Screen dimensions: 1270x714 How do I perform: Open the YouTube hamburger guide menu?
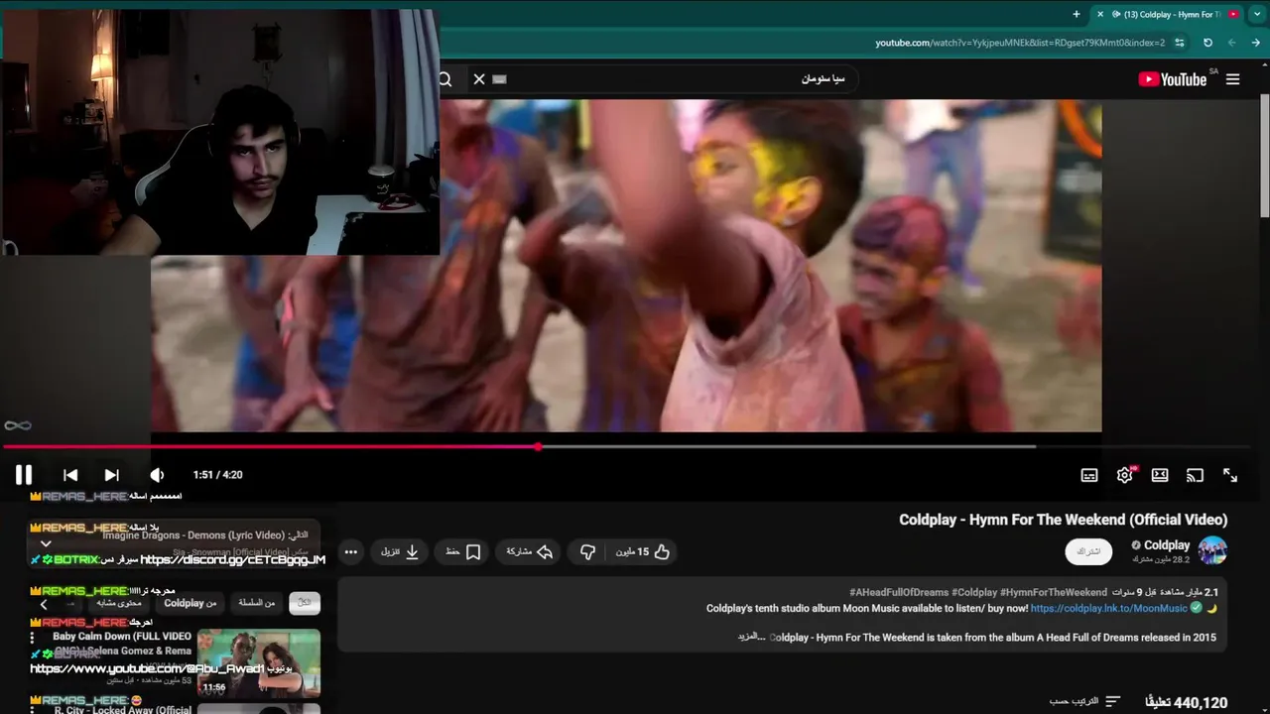(1232, 79)
